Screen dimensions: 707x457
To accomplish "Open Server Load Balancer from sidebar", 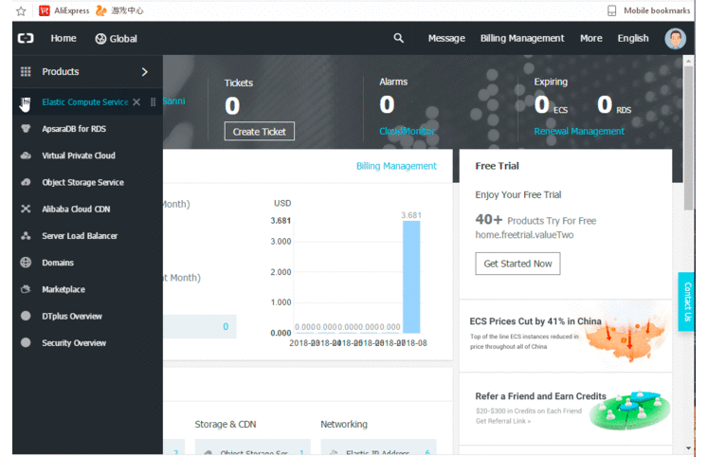I will coord(80,235).
